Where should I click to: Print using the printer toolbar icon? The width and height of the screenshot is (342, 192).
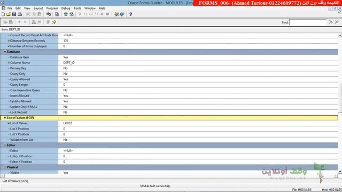pyautogui.click(x=20, y=14)
